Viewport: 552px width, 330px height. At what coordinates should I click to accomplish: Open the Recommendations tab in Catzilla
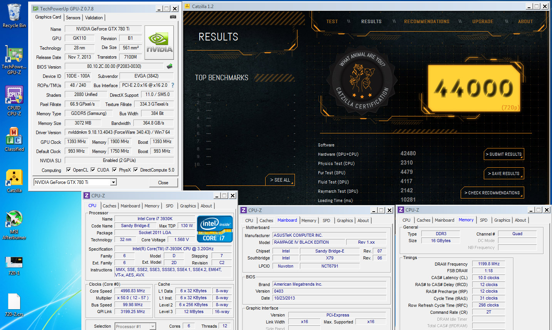(426, 22)
